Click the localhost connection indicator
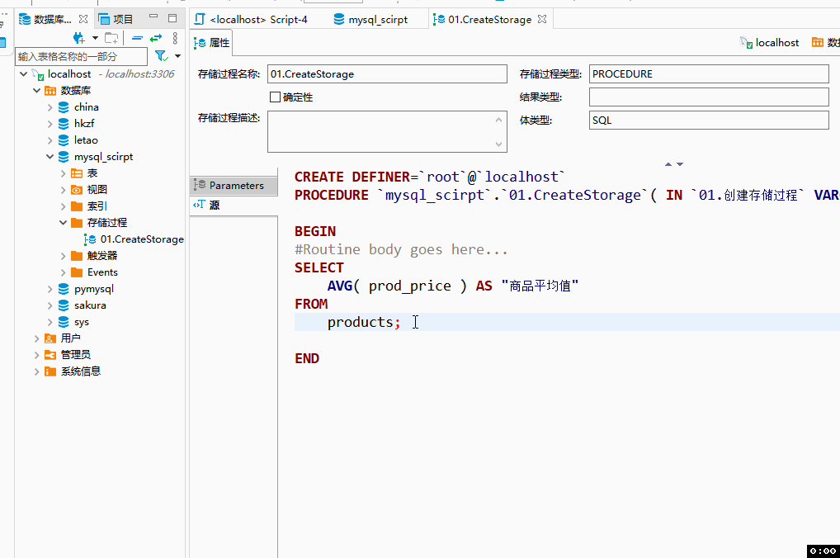This screenshot has height=558, width=840. tap(770, 43)
